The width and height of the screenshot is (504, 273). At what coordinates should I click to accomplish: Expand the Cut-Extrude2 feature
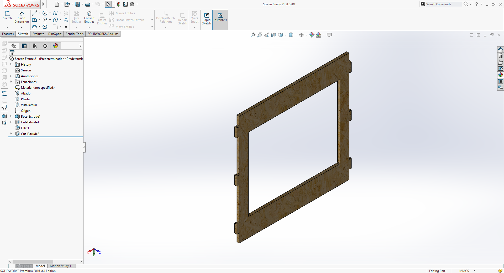click(11, 134)
